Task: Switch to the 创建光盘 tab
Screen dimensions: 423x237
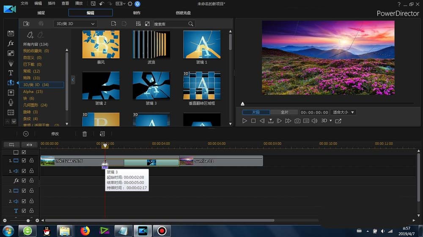Action: coord(183,13)
